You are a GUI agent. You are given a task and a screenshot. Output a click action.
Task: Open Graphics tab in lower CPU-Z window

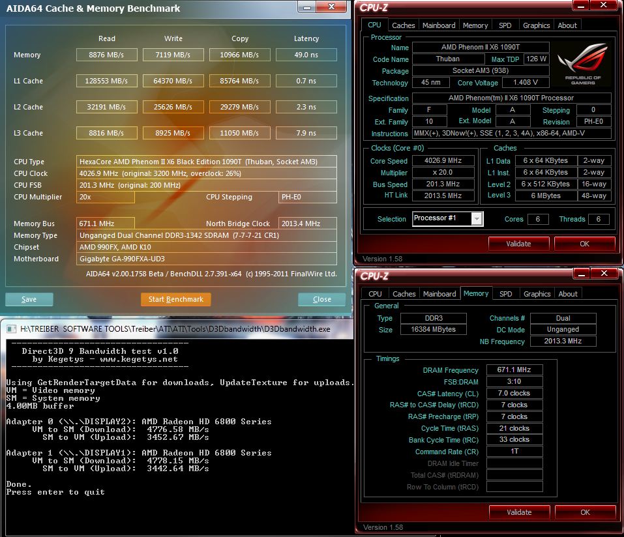pos(537,294)
